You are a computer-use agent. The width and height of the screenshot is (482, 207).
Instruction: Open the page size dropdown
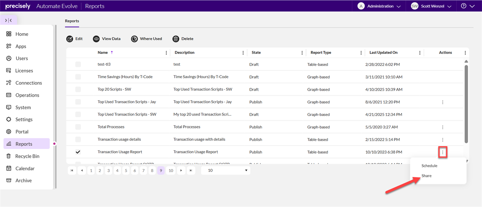pyautogui.click(x=225, y=170)
